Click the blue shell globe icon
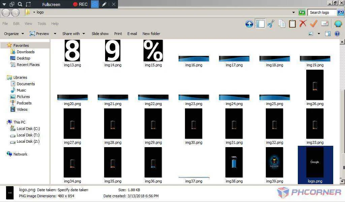Screen dimensions: 345x202 (338, 24)
